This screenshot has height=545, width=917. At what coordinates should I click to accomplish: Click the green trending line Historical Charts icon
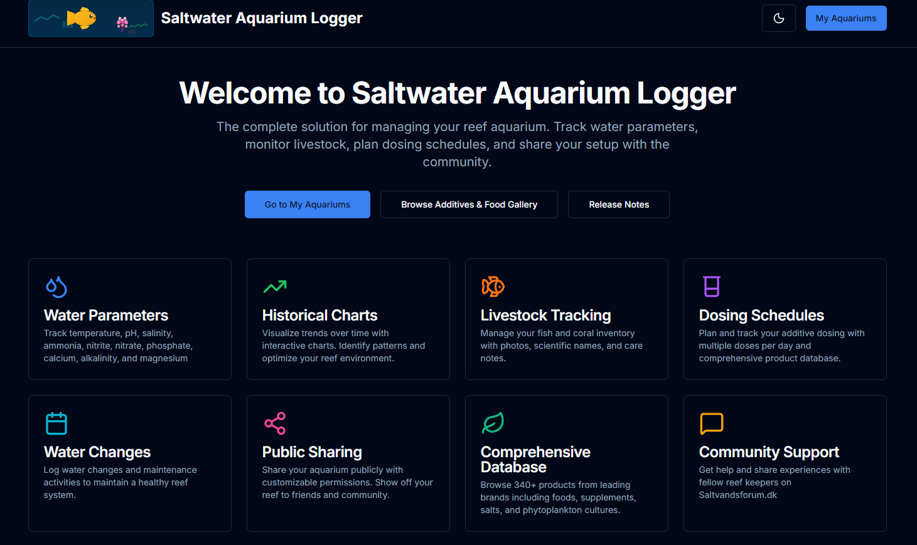pyautogui.click(x=275, y=287)
